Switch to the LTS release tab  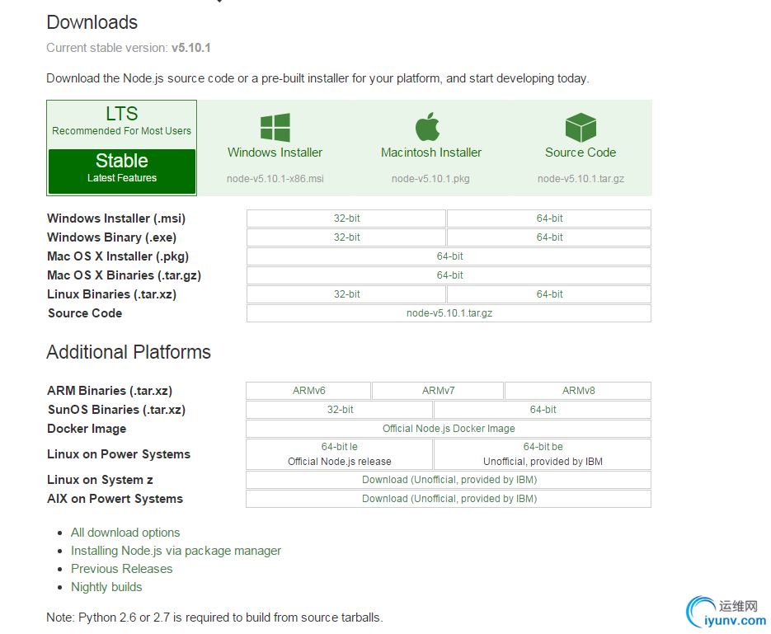pyautogui.click(x=122, y=120)
